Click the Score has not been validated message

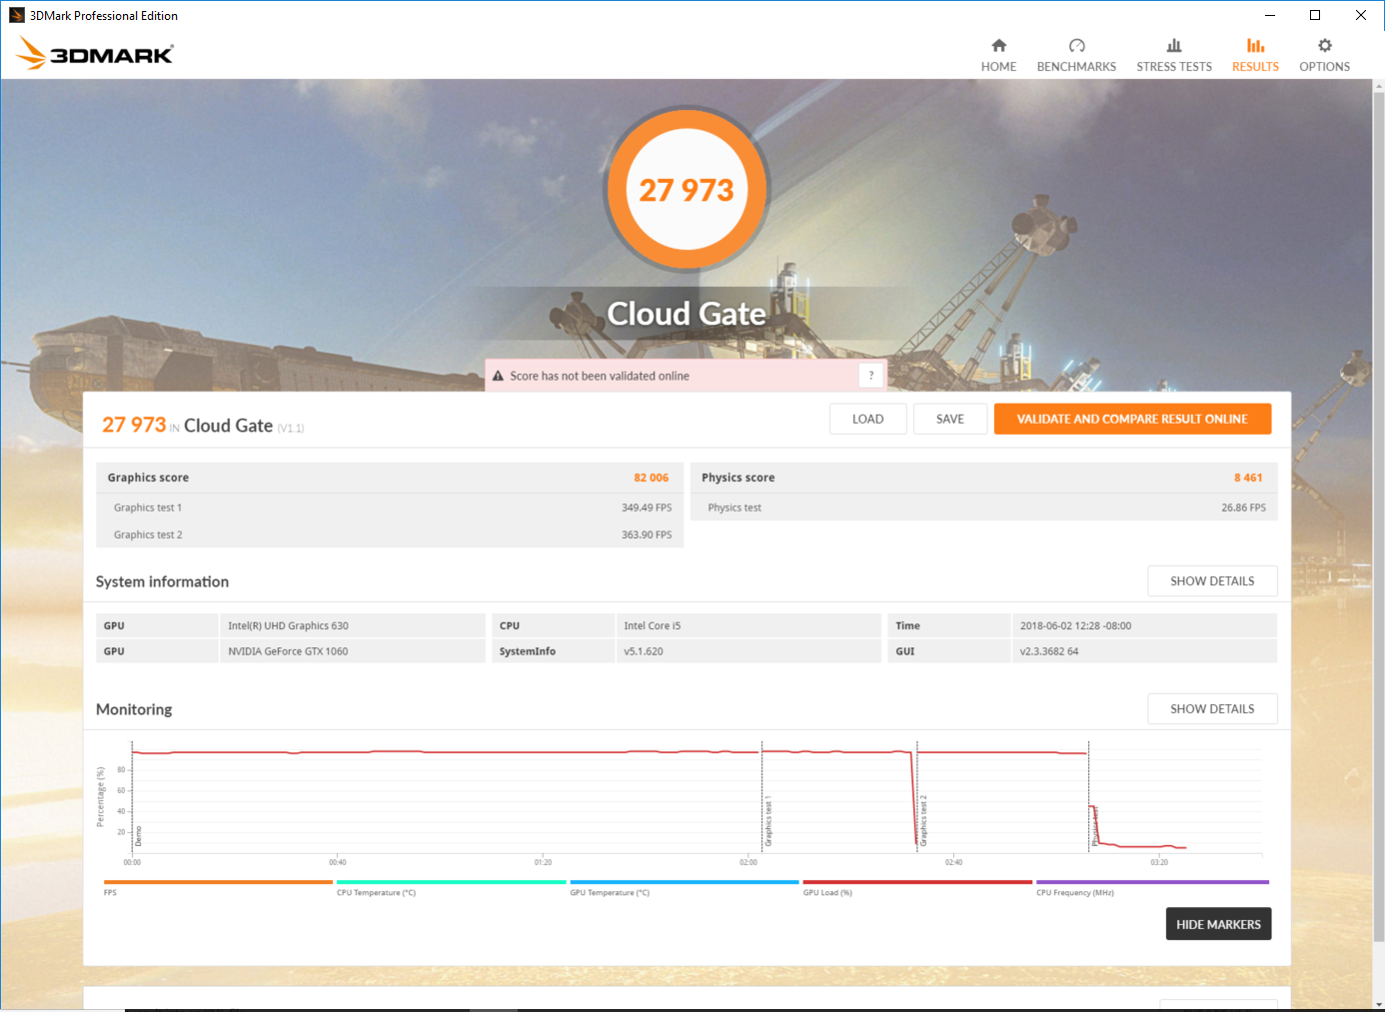pyautogui.click(x=600, y=376)
